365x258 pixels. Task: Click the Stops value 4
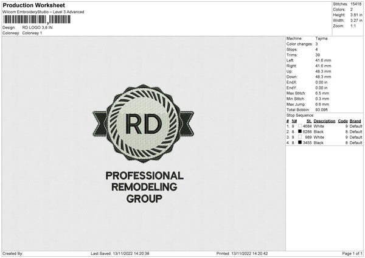tap(316, 49)
